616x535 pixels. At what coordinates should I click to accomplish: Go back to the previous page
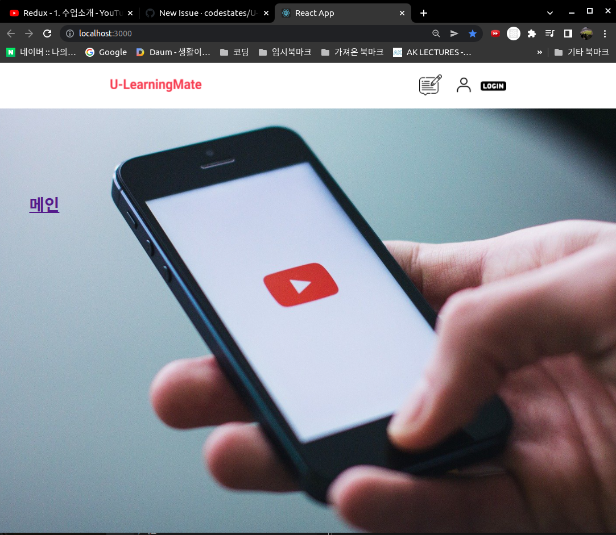(x=11, y=34)
